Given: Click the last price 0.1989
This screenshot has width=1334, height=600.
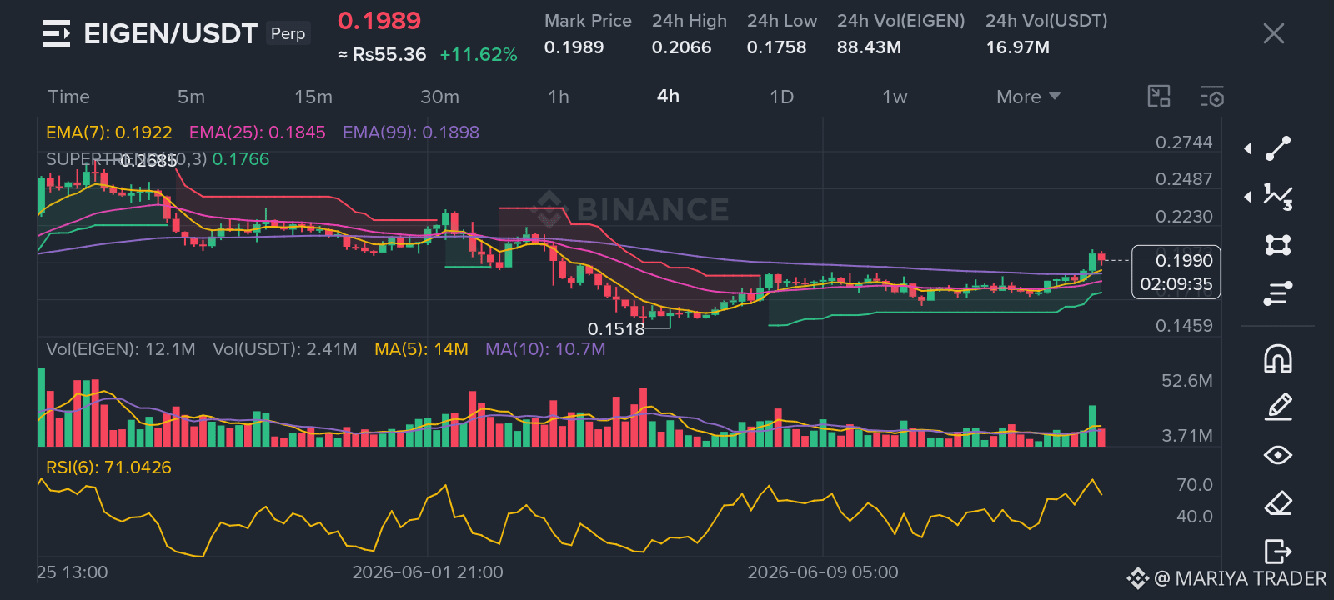Looking at the screenshot, I should click(379, 21).
